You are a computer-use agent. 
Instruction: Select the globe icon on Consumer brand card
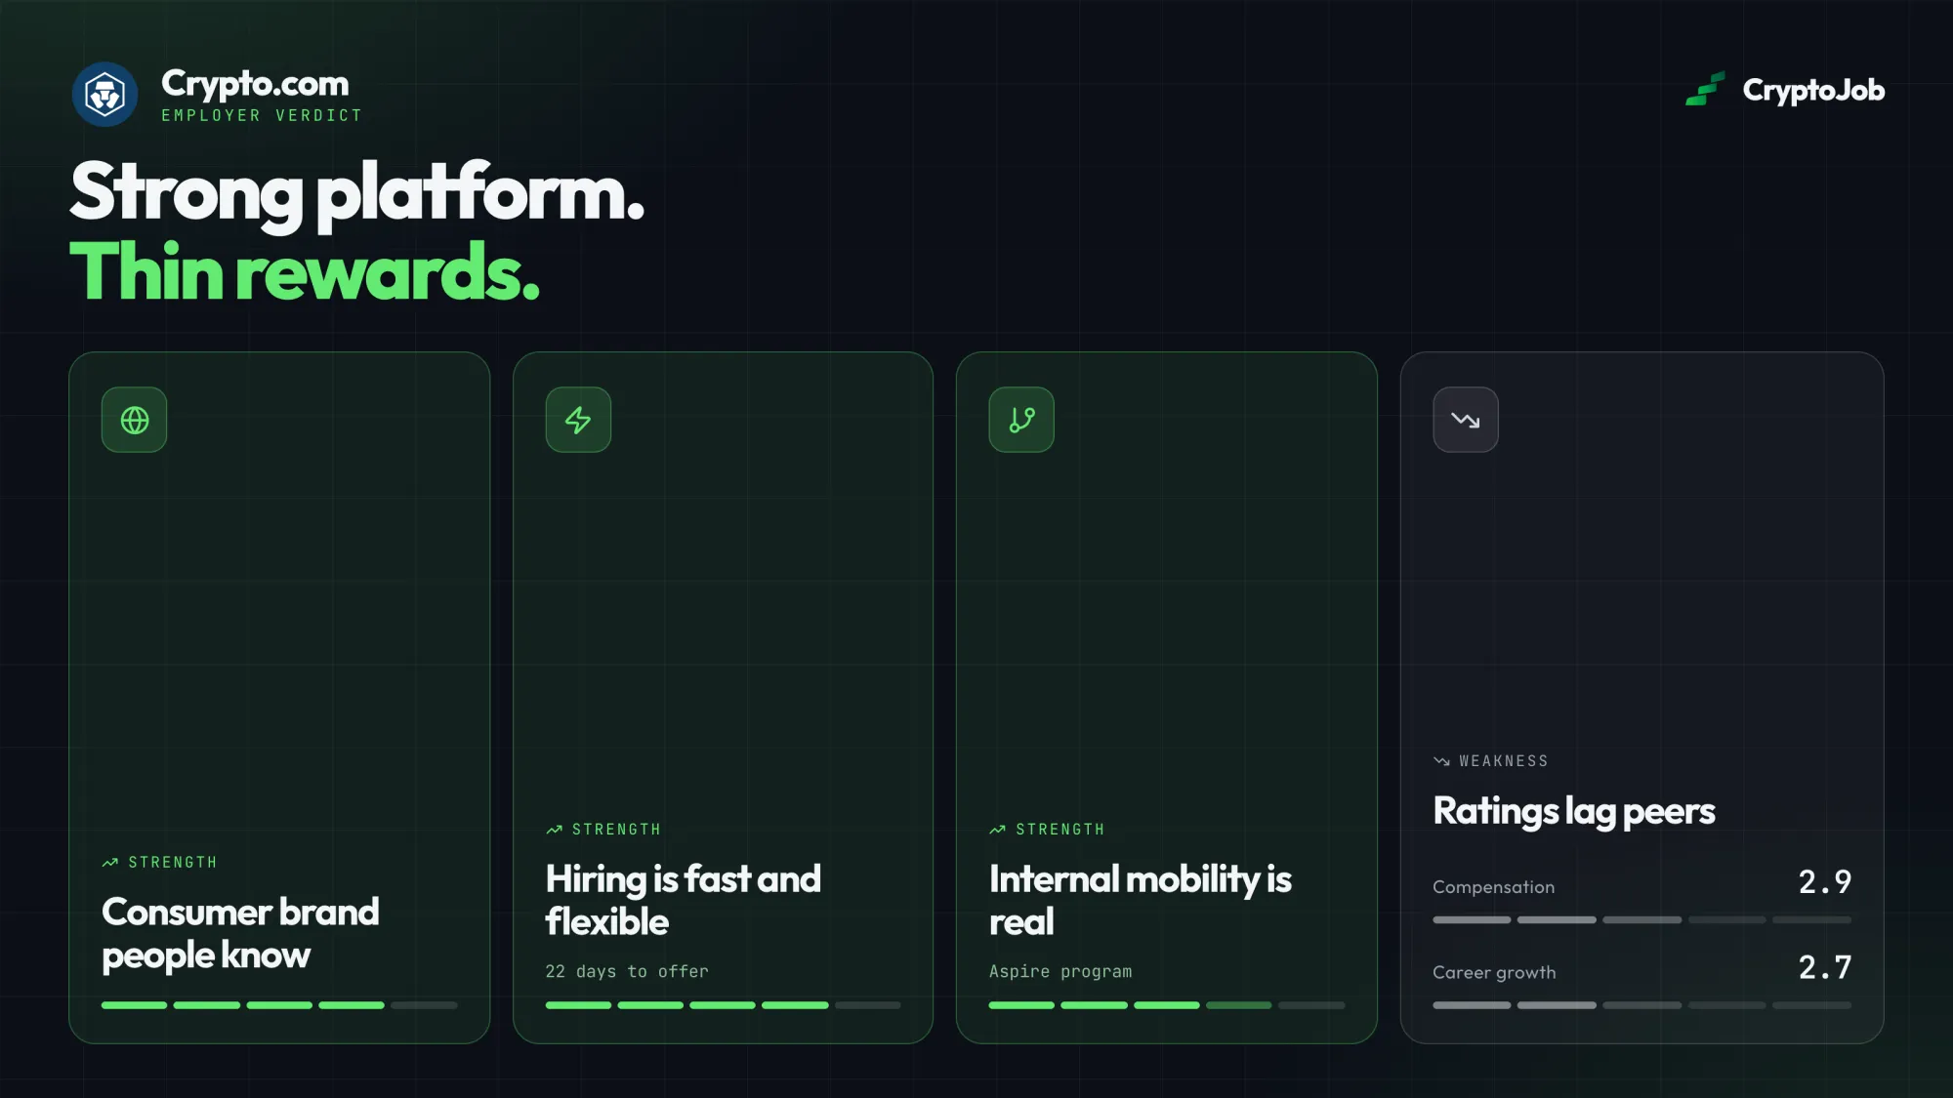135,420
